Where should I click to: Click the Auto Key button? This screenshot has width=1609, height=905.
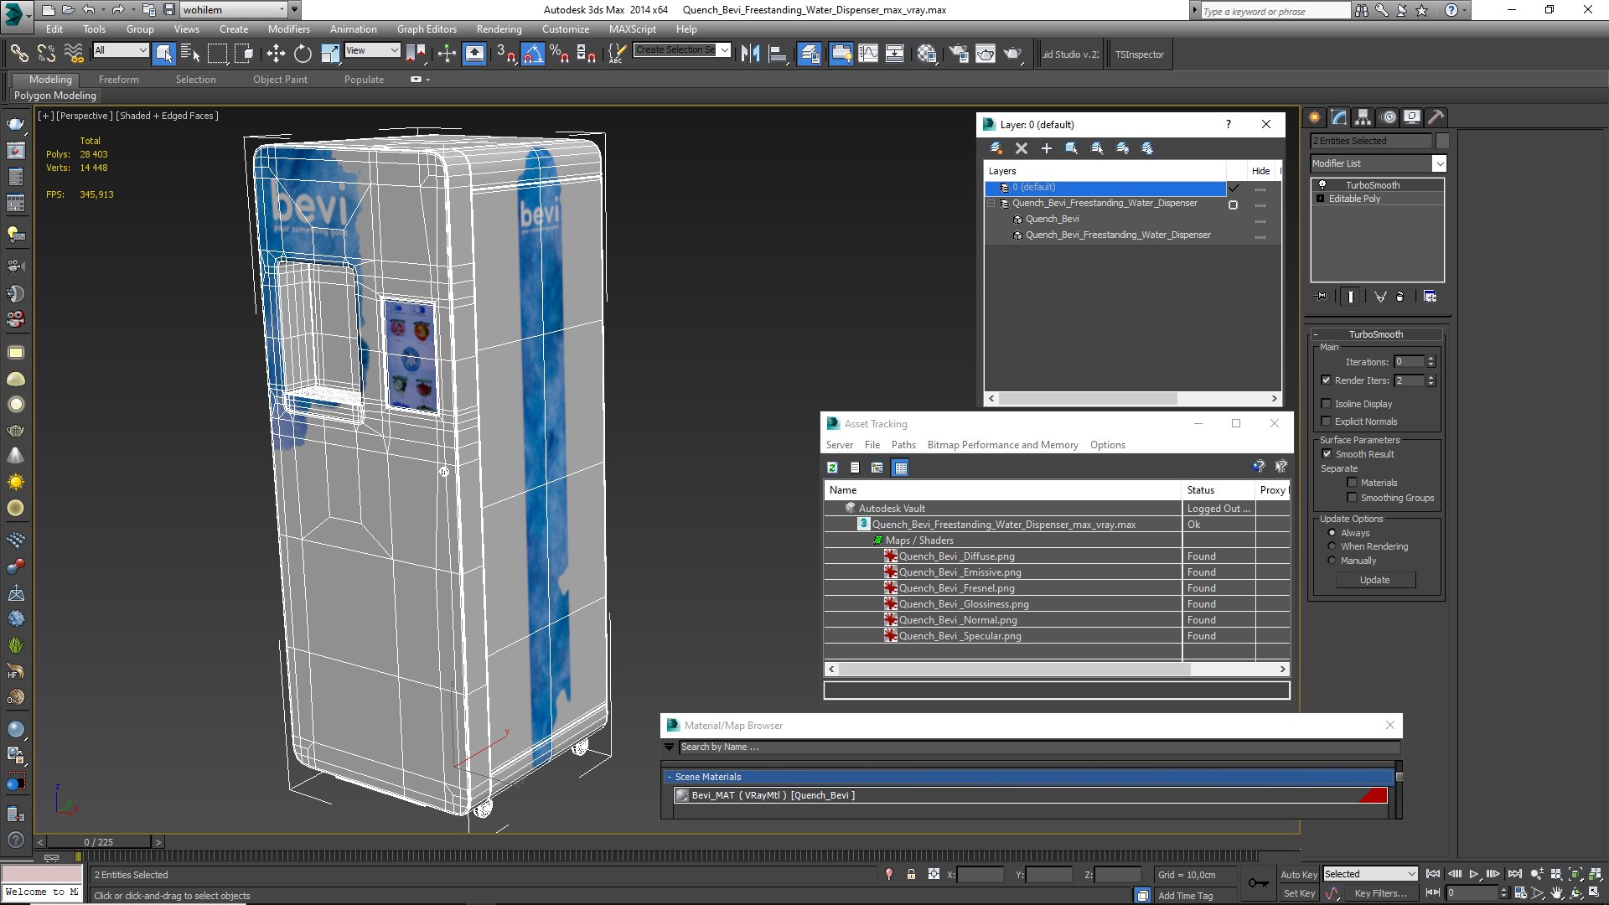coord(1299,874)
